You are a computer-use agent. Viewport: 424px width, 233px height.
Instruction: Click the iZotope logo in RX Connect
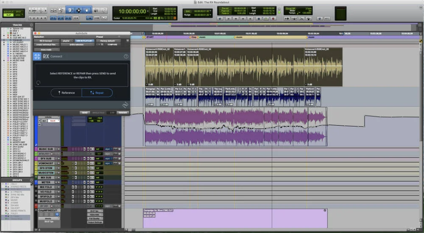(37, 56)
